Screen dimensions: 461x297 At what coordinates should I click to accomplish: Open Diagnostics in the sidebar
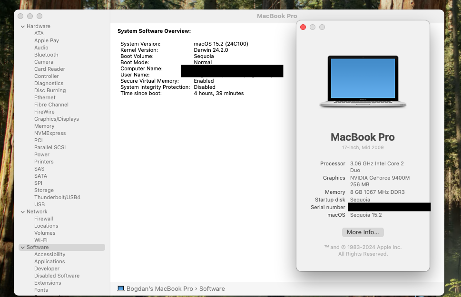(x=49, y=84)
